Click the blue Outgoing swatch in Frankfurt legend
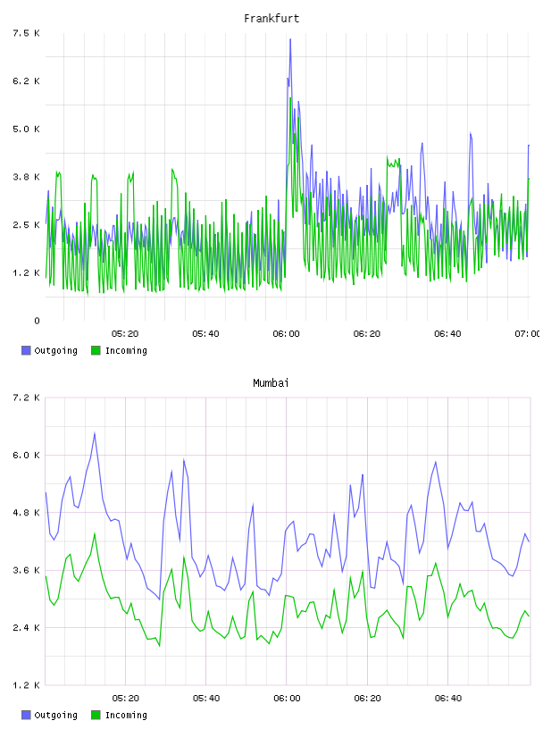Image resolution: width=543 pixels, height=729 pixels. point(26,350)
